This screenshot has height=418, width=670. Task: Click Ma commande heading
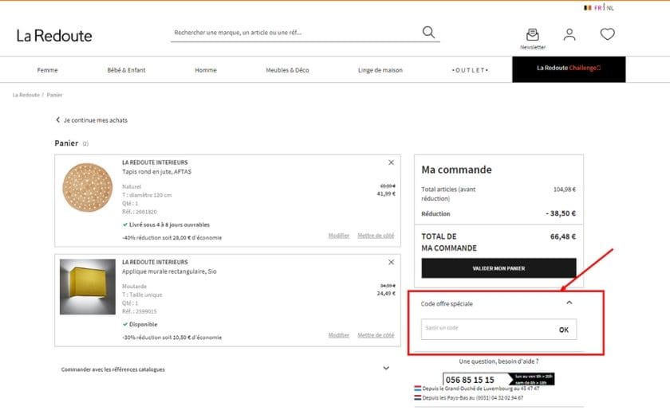[x=456, y=170]
